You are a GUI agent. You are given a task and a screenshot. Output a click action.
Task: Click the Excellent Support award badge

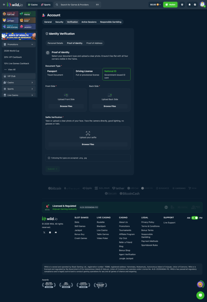(100, 285)
